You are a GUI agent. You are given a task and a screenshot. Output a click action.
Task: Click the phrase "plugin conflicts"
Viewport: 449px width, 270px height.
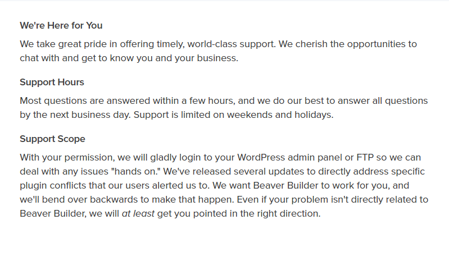point(53,186)
